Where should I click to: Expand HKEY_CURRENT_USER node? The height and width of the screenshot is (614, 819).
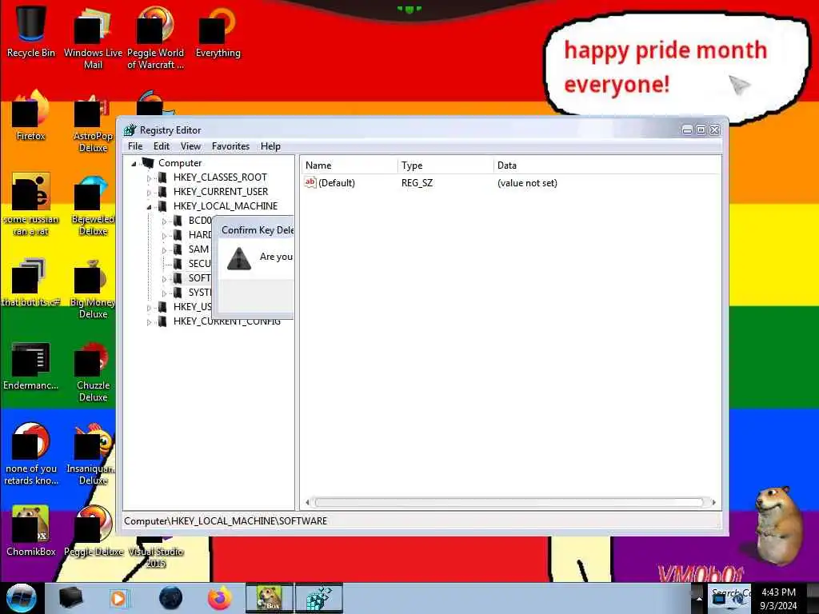[x=149, y=192]
